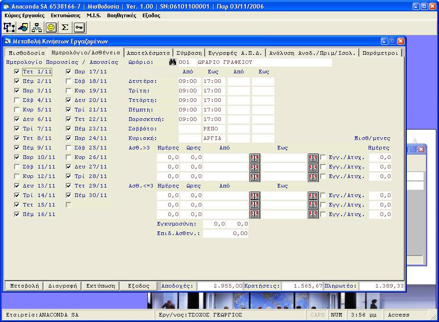Select the Σύμβαση tab
This screenshot has width=439, height=322.
click(189, 53)
